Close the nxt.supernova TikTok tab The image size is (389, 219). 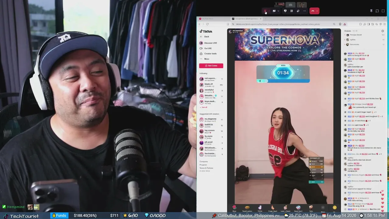coord(260,19)
